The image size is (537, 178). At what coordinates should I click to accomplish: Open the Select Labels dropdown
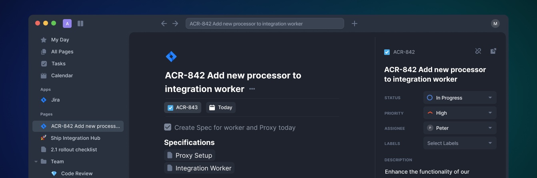click(460, 143)
